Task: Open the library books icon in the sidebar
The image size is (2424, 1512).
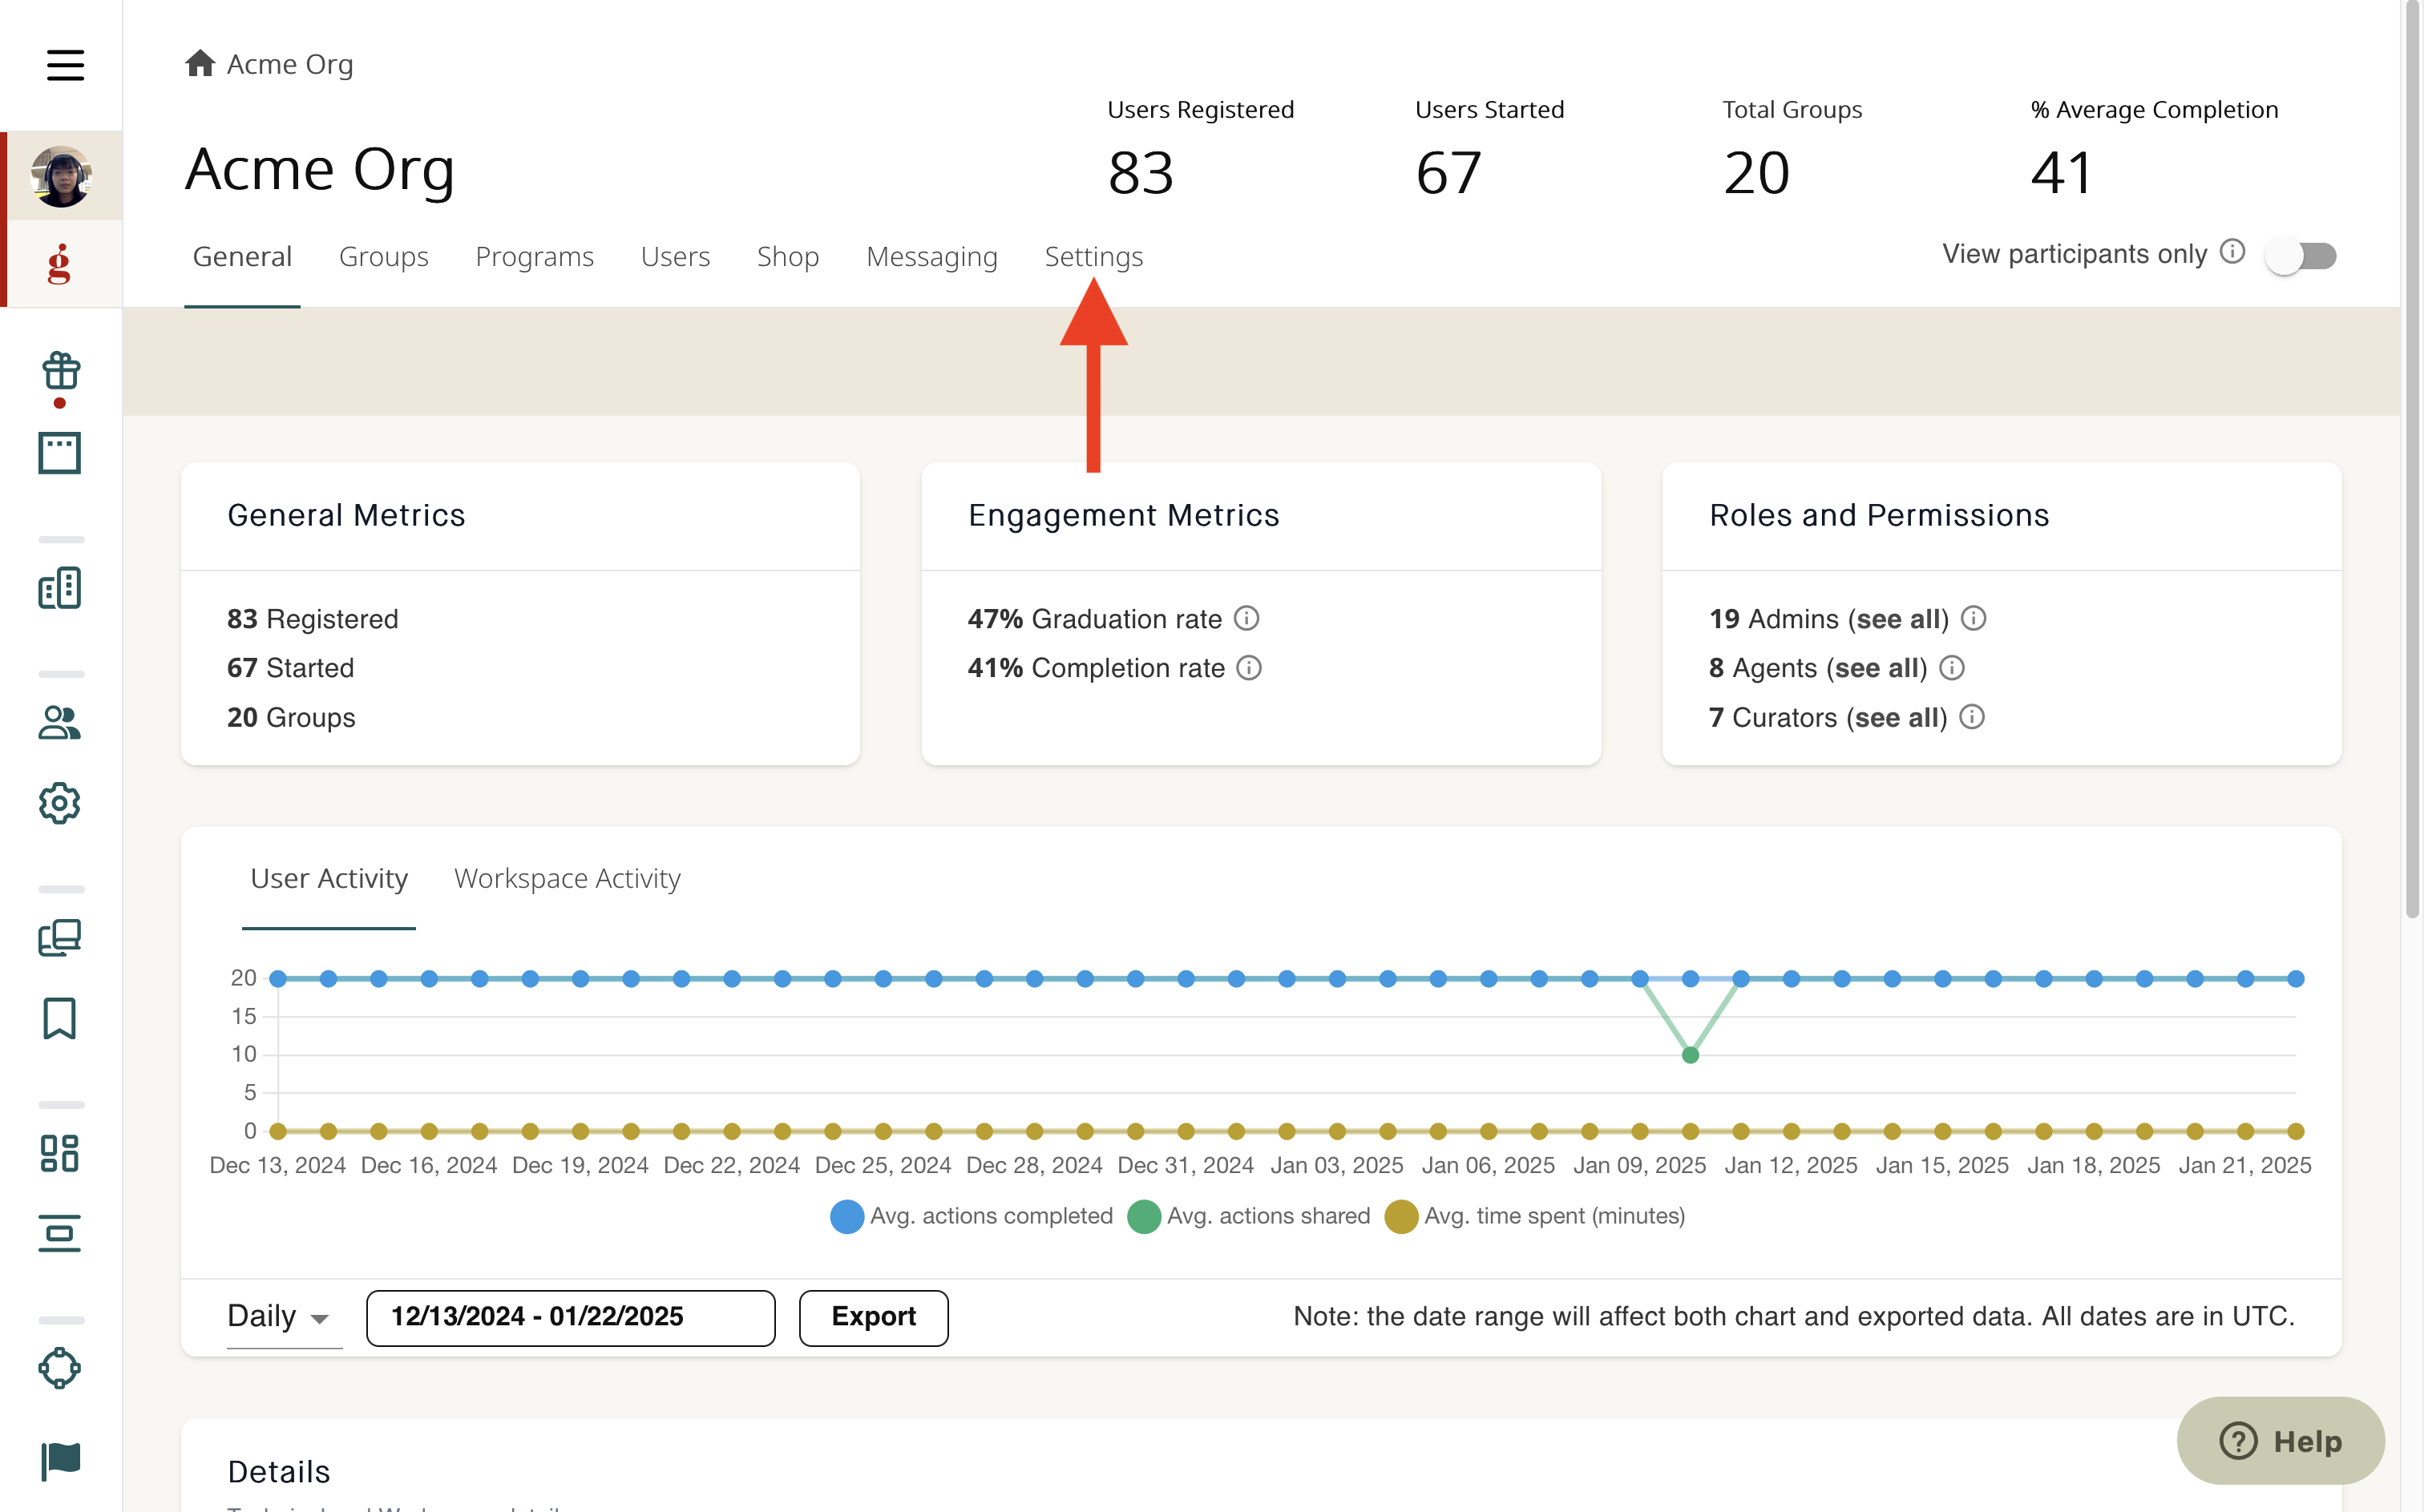Action: pyautogui.click(x=59, y=938)
